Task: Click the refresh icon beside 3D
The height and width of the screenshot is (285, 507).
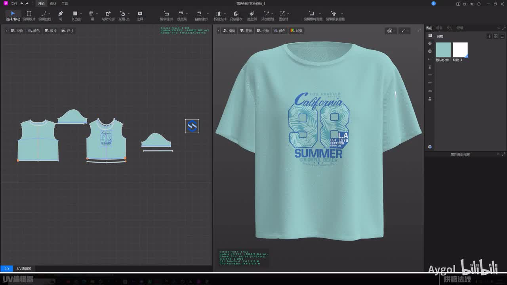Action: click(x=479, y=4)
